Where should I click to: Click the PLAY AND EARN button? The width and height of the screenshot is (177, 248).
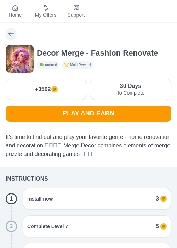click(88, 114)
